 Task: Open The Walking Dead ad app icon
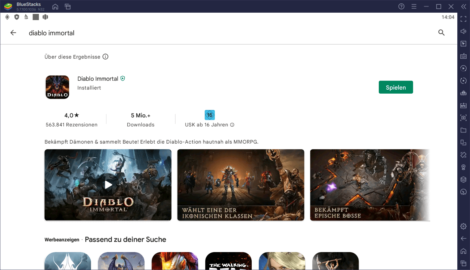(229, 261)
